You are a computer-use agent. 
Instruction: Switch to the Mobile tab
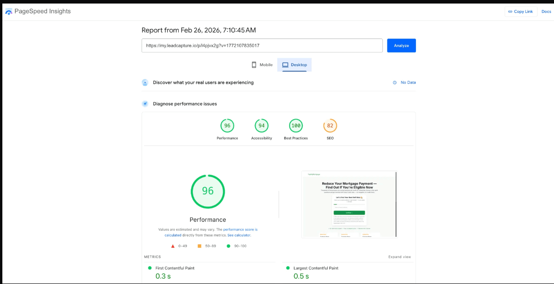tap(262, 65)
